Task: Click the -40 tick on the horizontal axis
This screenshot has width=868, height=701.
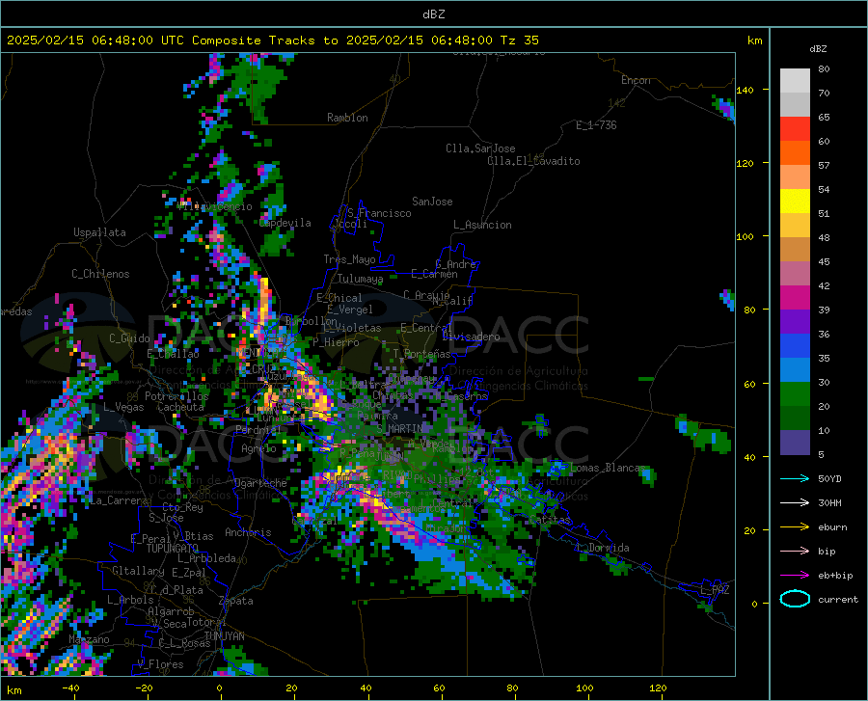Action: click(70, 688)
